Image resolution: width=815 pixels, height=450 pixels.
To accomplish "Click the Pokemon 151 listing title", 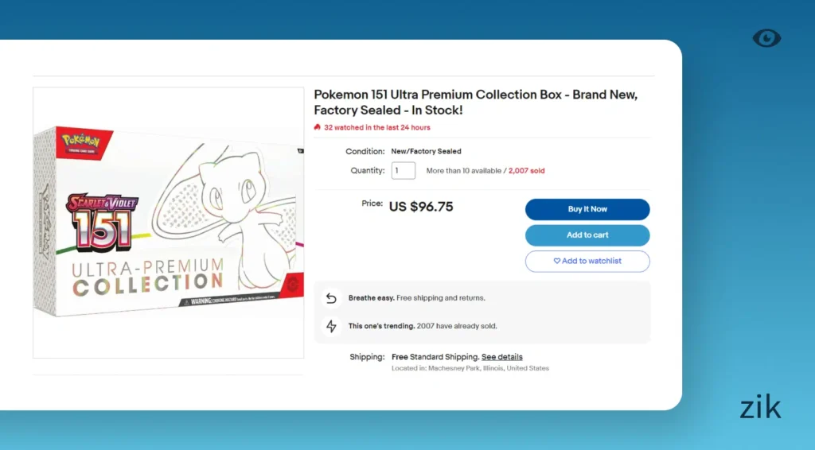I will point(475,102).
